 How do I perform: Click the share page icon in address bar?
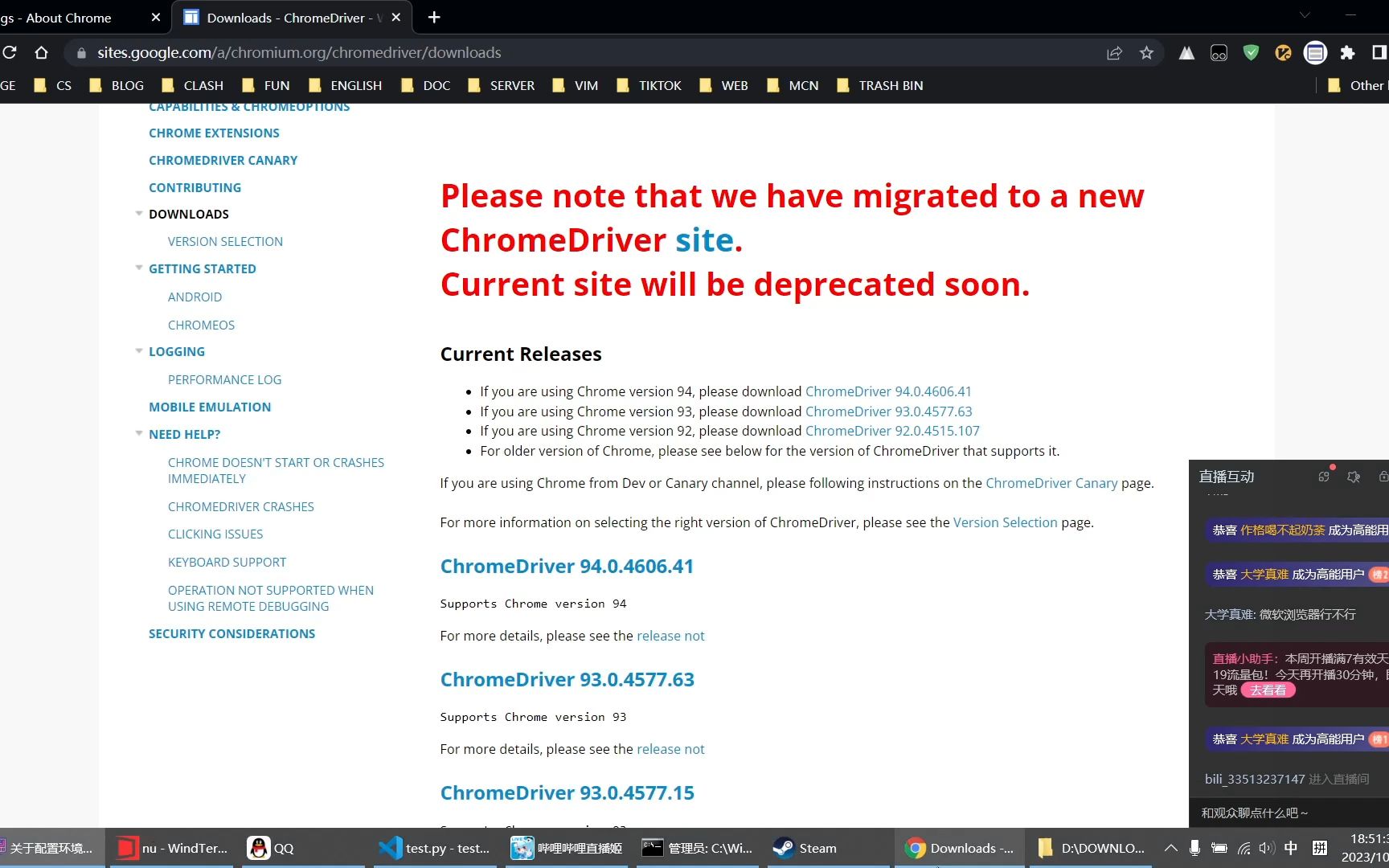pos(1114,53)
